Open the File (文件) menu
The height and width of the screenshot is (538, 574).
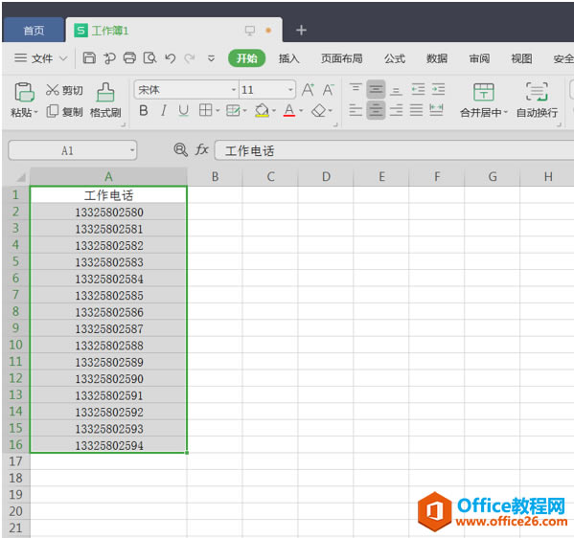(40, 58)
